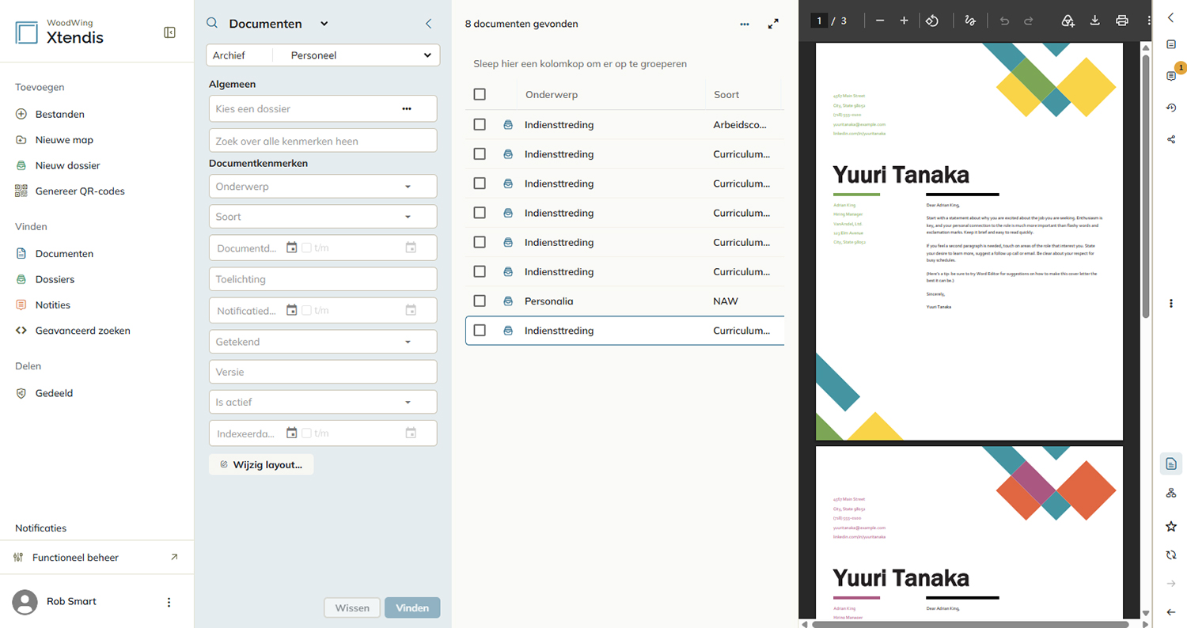1187x628 pixels.
Task: Open the dossier picker ellipsis
Action: pos(407,108)
